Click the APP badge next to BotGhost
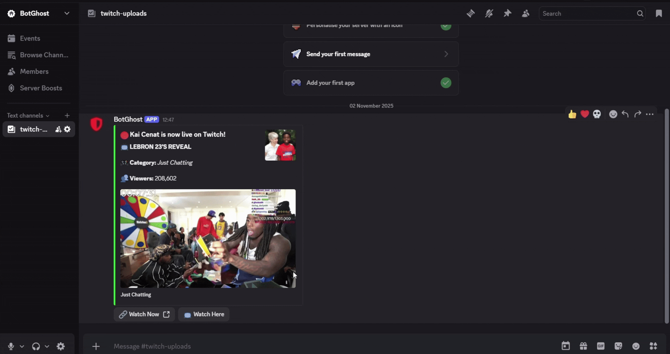The image size is (670, 354). 151,120
